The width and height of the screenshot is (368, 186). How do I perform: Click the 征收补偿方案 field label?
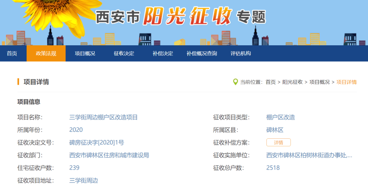coord(231,143)
